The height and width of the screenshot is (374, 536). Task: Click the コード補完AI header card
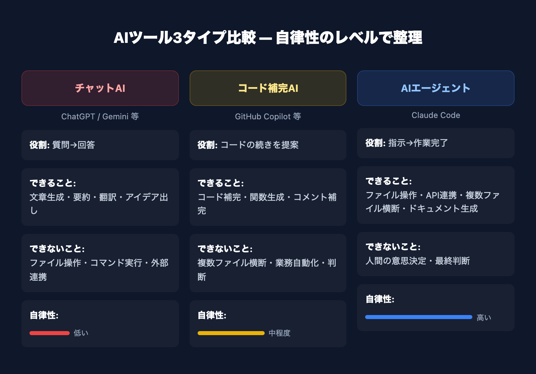pos(268,88)
